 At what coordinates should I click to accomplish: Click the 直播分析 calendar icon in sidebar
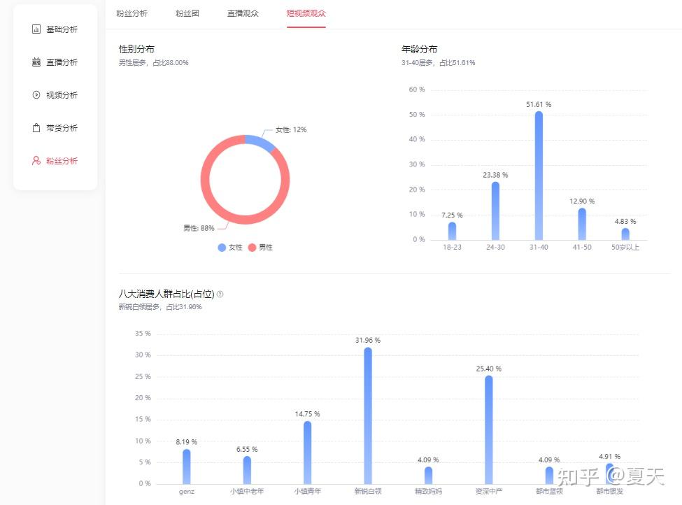click(x=36, y=62)
